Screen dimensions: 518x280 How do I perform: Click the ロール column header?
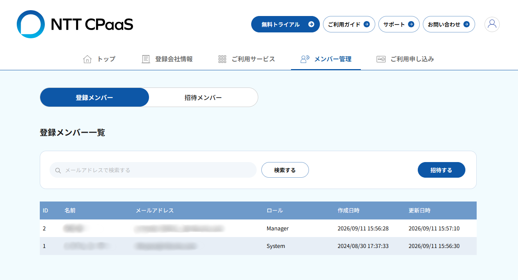(x=275, y=210)
